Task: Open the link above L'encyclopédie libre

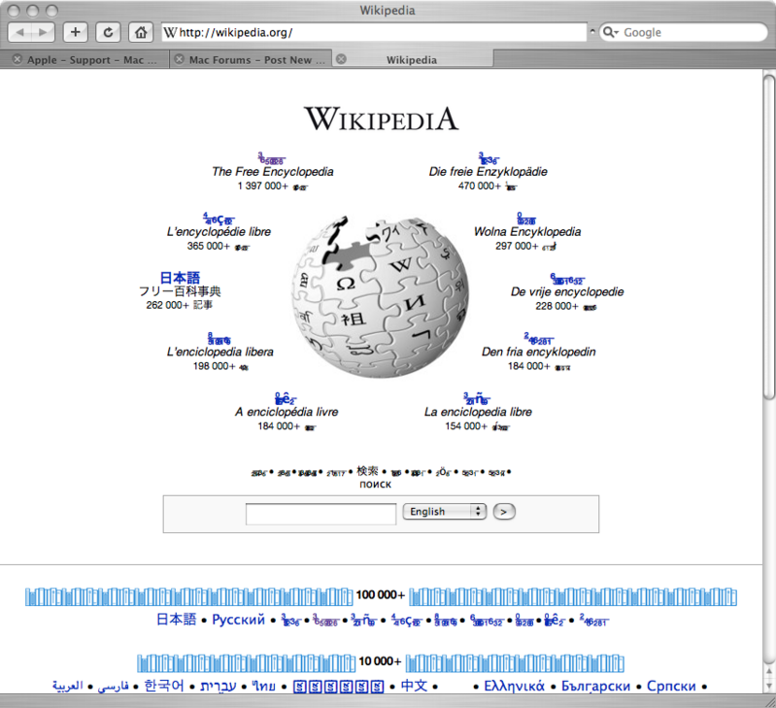Action: tap(219, 219)
